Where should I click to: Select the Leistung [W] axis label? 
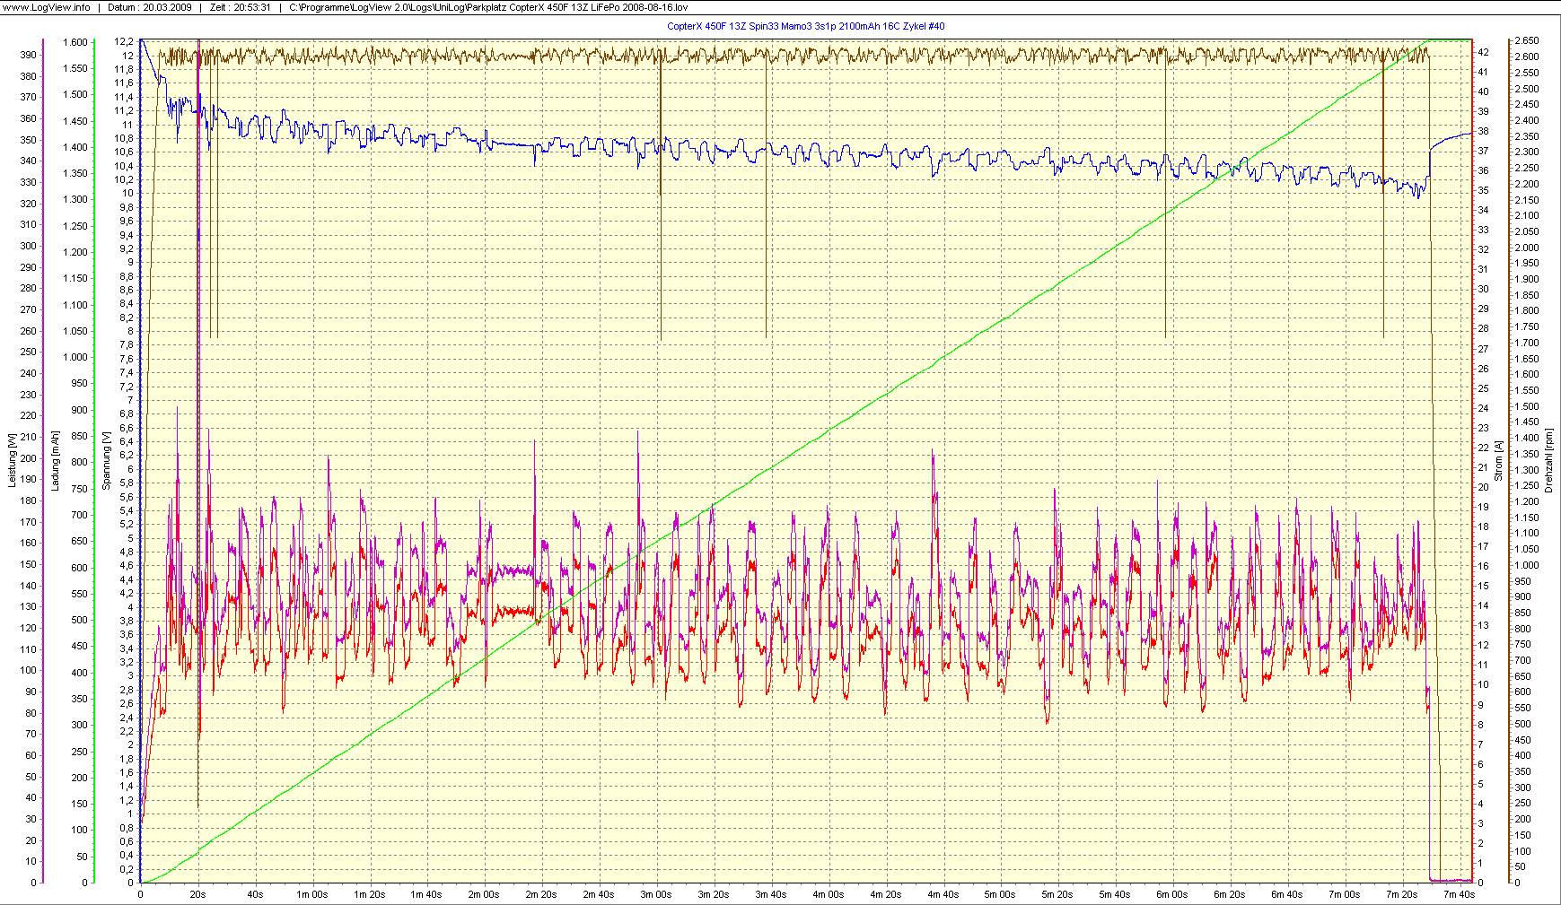point(11,461)
